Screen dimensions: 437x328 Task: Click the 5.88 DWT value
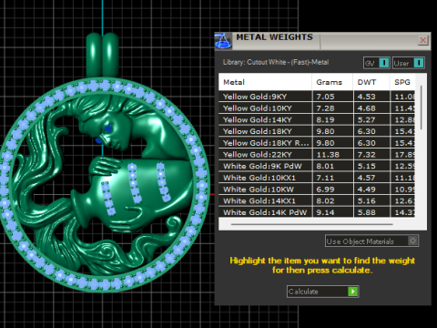[366, 212]
